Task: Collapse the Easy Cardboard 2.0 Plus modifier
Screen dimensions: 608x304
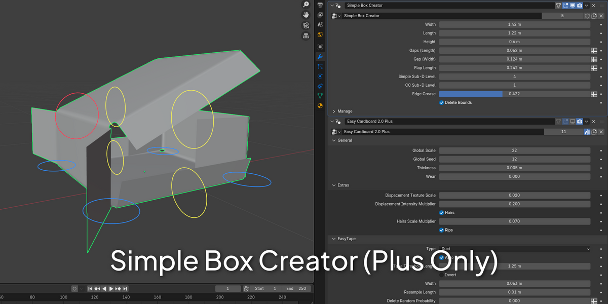Action: click(332, 122)
